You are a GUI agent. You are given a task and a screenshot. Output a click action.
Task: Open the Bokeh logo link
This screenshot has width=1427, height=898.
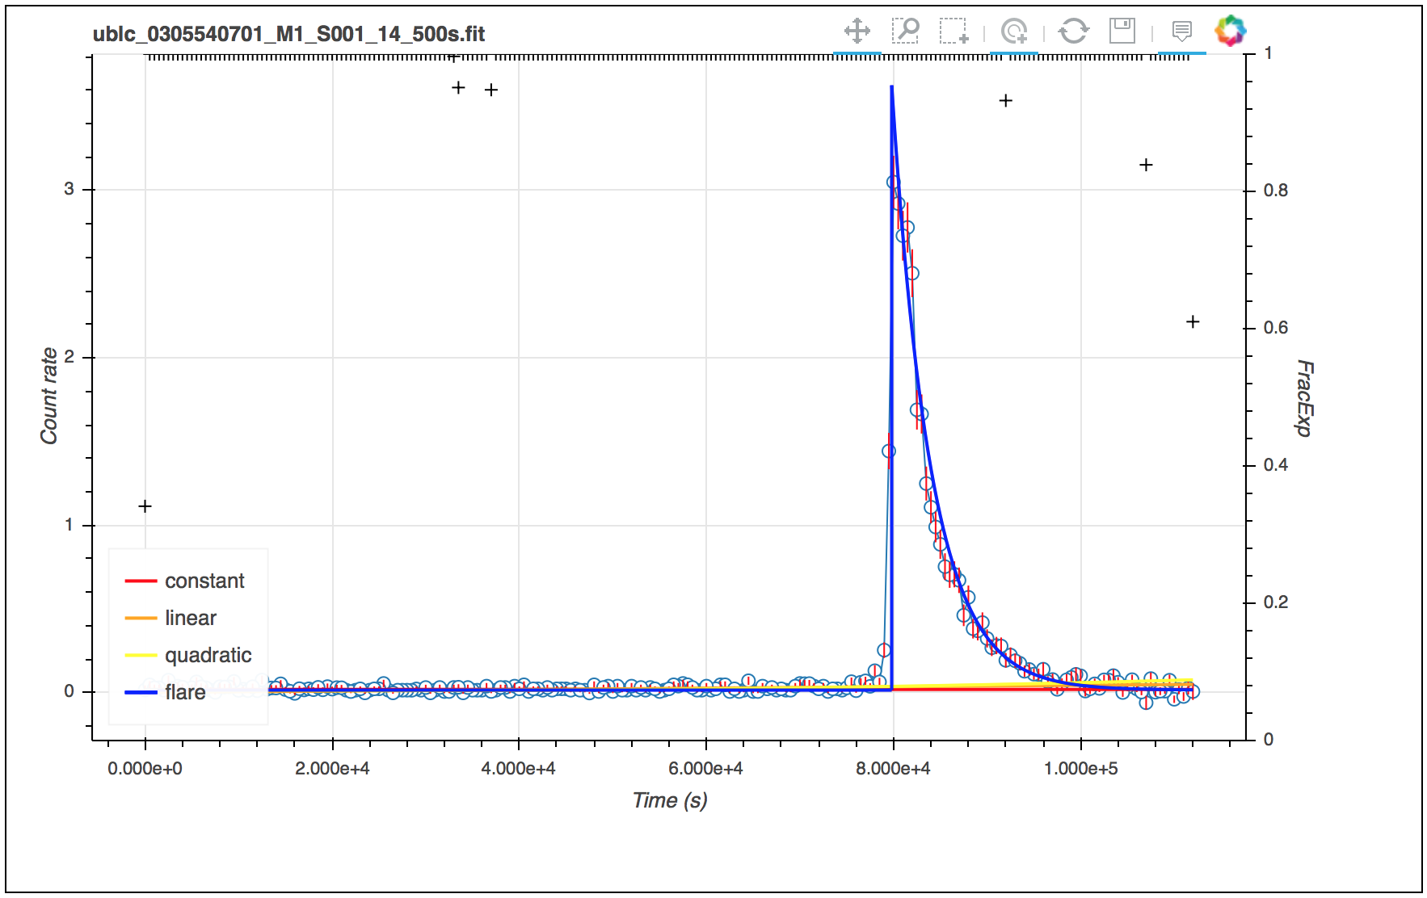click(1231, 31)
